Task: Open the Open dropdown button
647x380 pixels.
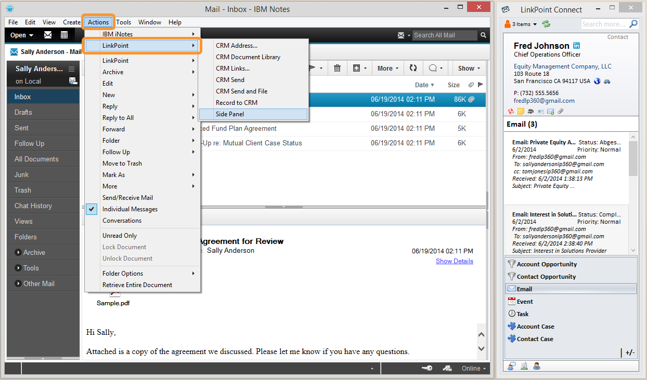Action: [22, 35]
